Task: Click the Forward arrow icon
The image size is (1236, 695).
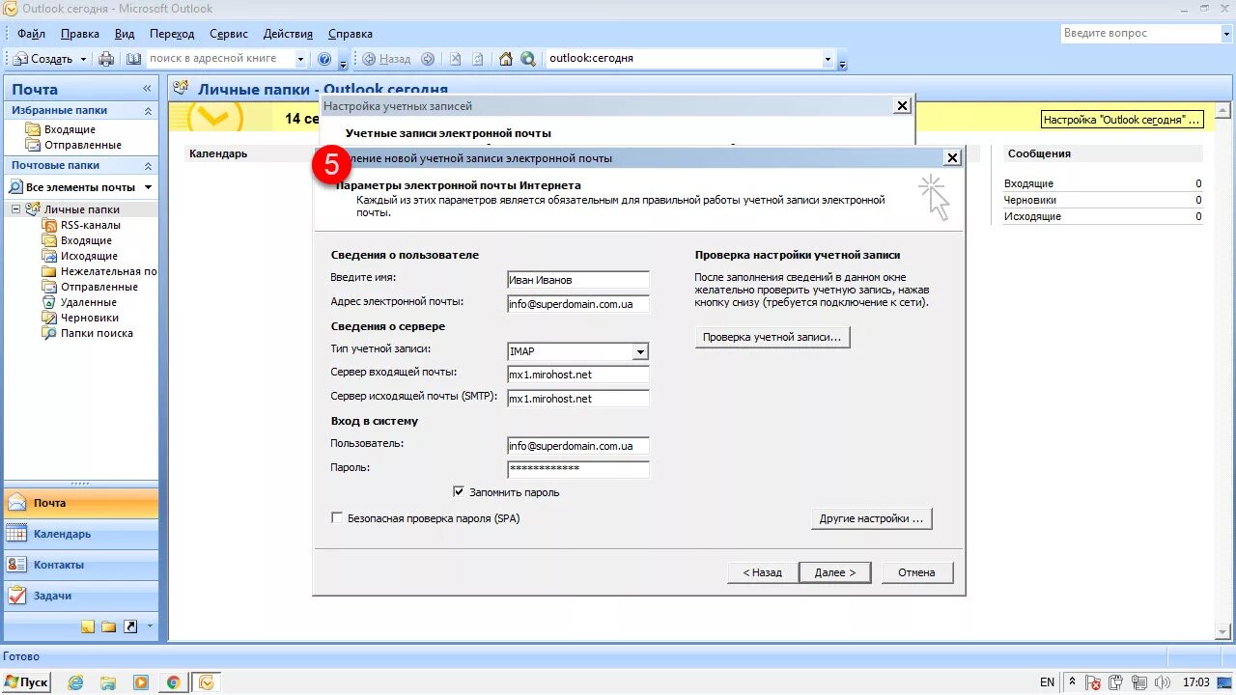Action: (x=428, y=59)
